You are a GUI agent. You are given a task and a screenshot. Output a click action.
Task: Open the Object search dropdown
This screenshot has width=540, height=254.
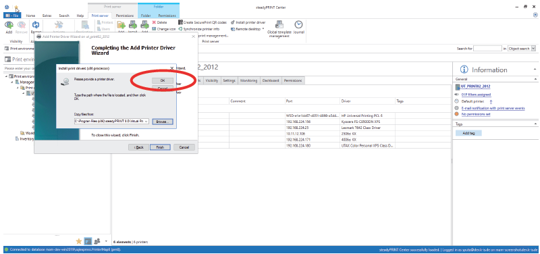pyautogui.click(x=533, y=49)
